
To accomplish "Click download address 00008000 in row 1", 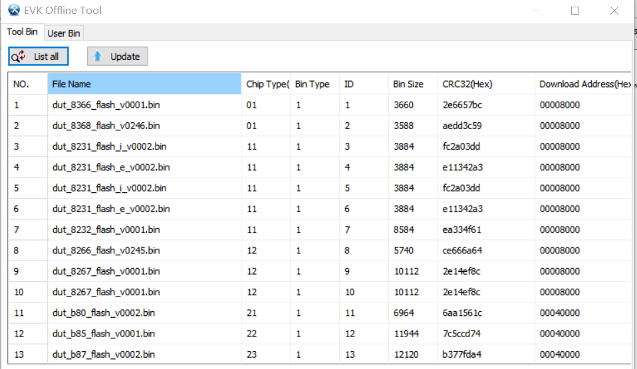I will click(560, 105).
